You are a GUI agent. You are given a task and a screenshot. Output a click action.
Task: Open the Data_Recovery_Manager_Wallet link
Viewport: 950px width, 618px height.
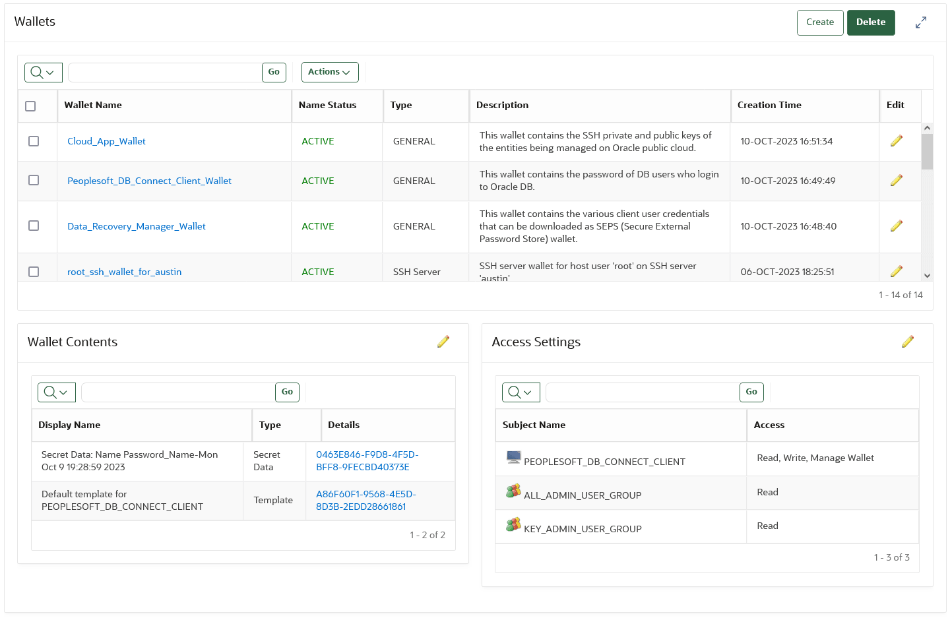tap(136, 226)
